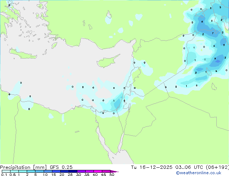Click the legend tick label '10'
This screenshot has width=229, height=176.
[45, 175]
